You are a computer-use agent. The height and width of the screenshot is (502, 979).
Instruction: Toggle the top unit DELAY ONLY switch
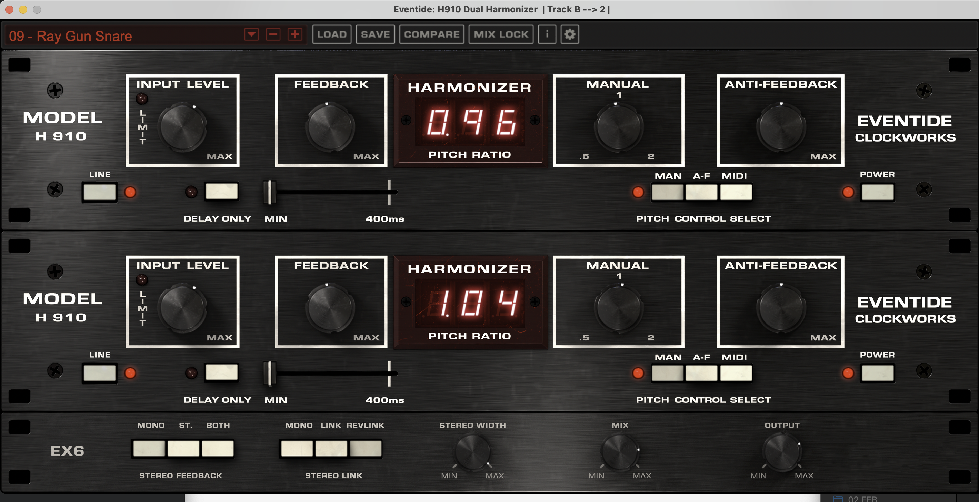coord(222,191)
